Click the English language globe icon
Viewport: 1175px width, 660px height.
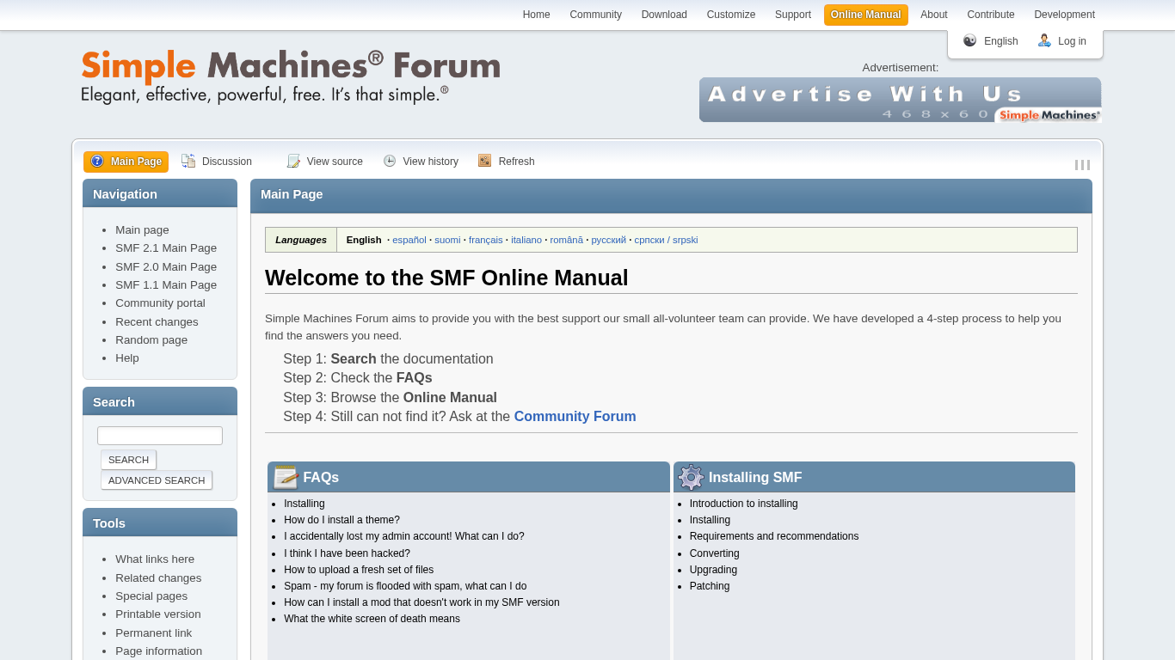[970, 41]
